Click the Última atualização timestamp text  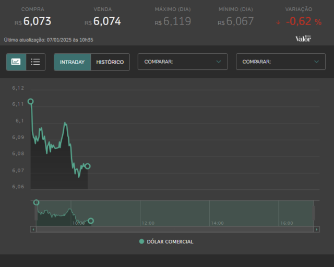click(49, 40)
